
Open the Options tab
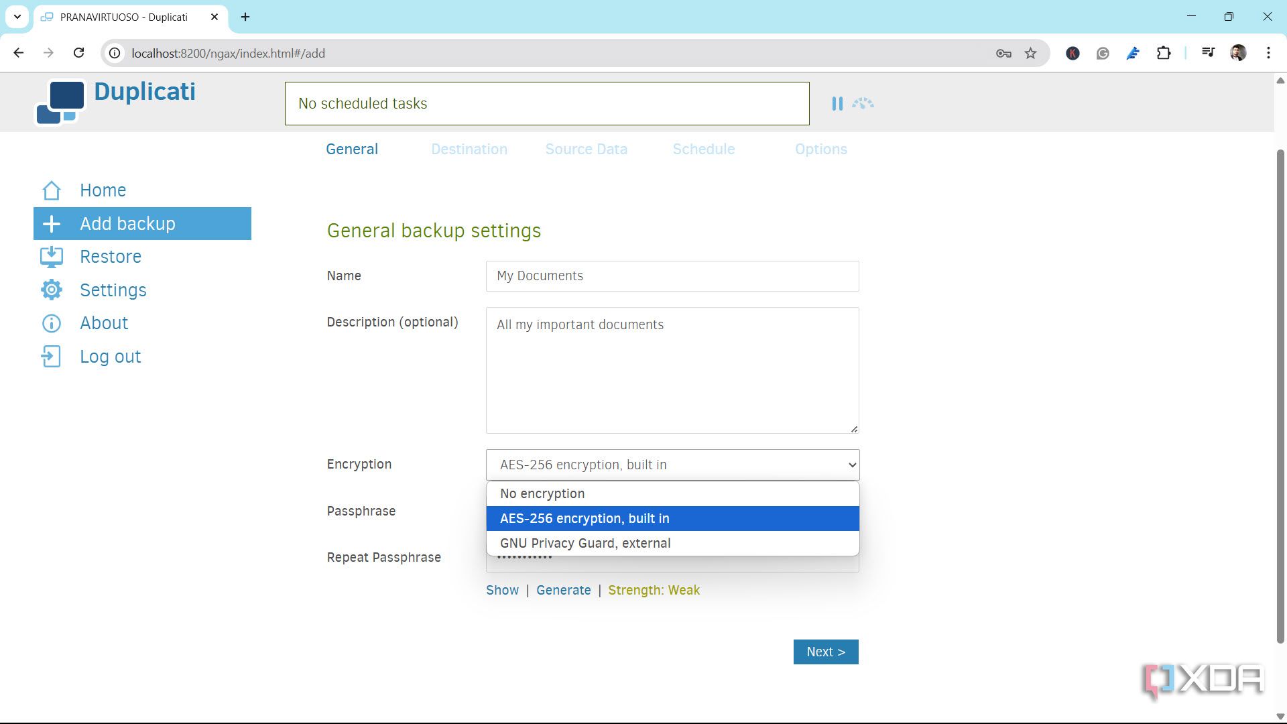pyautogui.click(x=821, y=149)
